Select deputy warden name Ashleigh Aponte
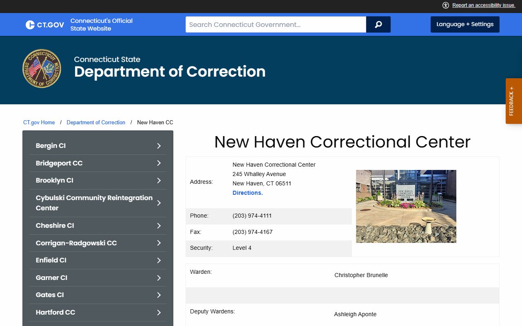The height and width of the screenshot is (326, 522). 355,314
